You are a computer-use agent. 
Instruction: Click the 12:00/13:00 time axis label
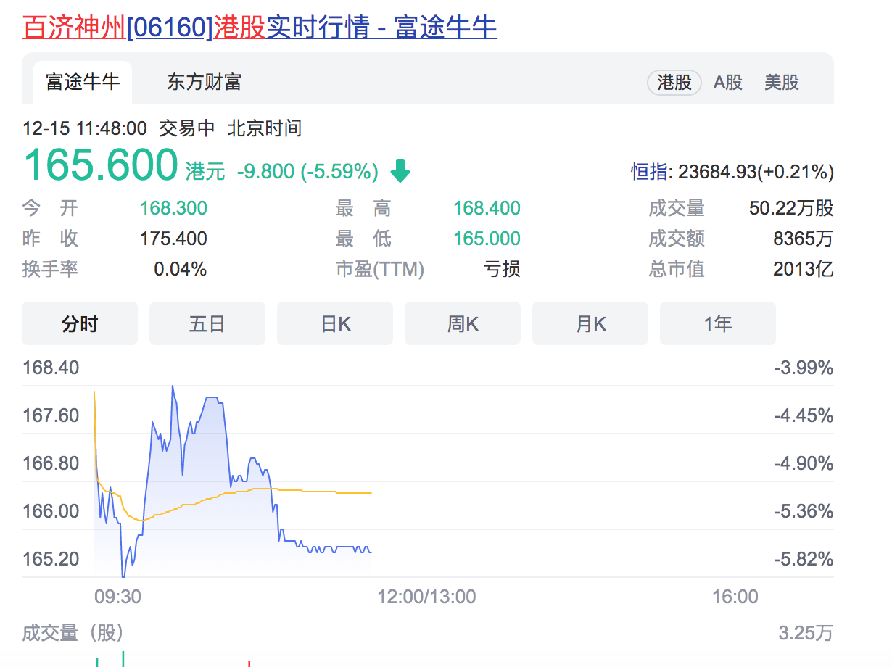point(426,597)
